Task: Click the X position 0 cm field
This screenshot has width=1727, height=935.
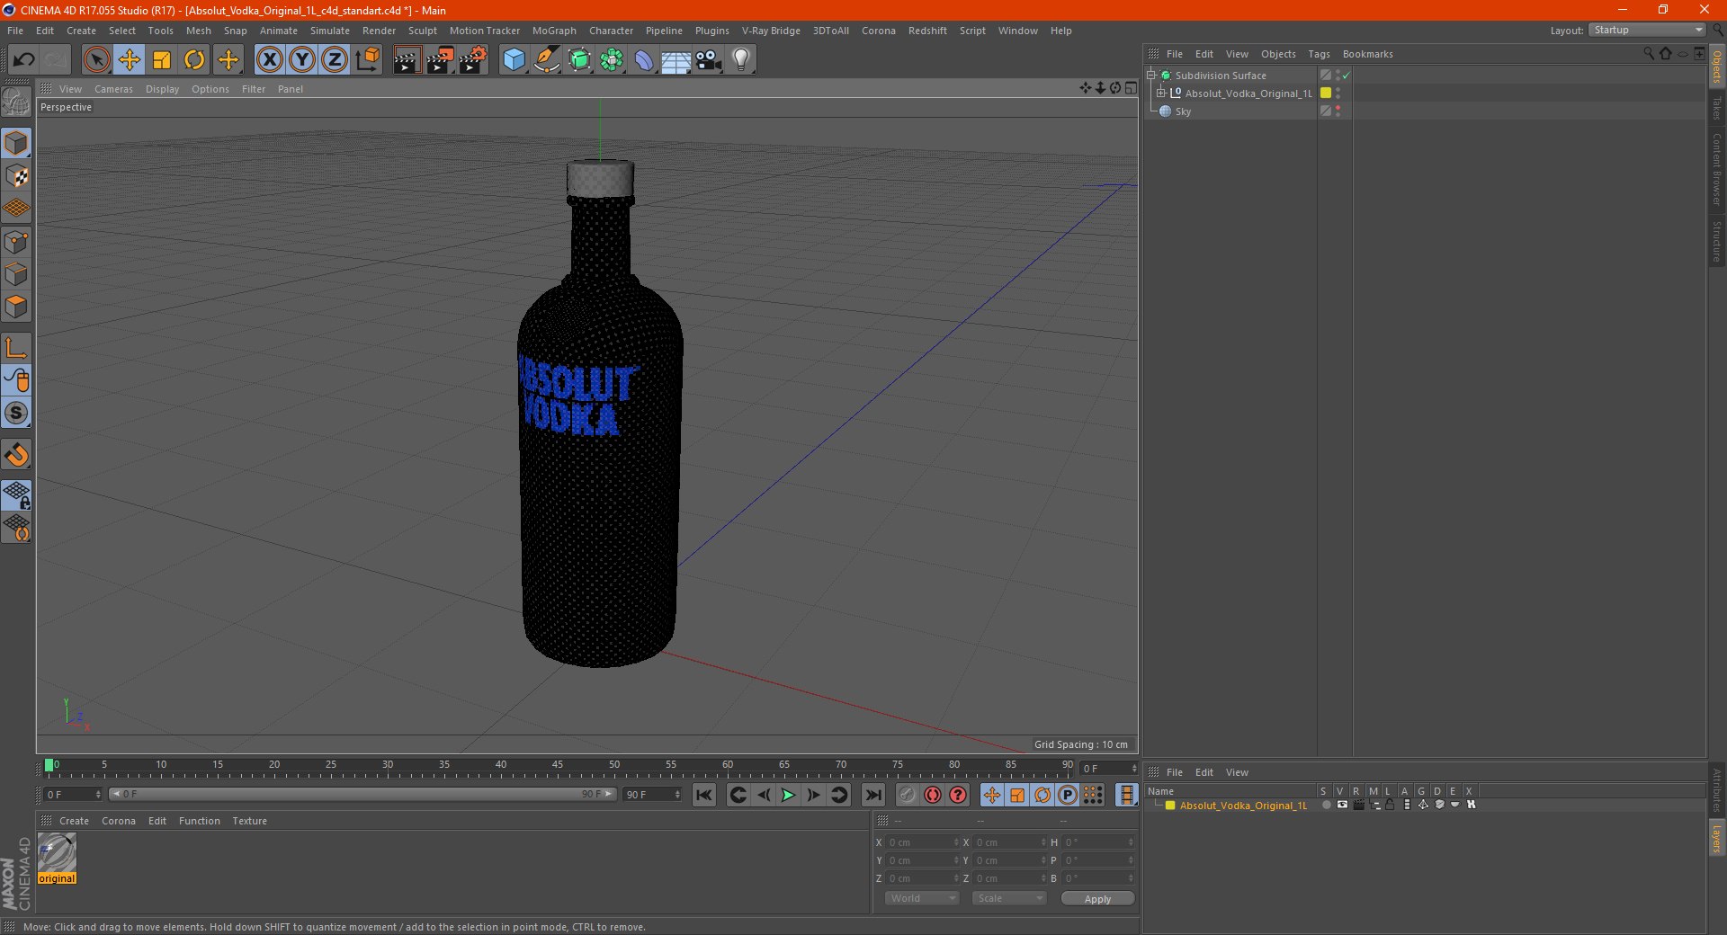Action: click(922, 842)
